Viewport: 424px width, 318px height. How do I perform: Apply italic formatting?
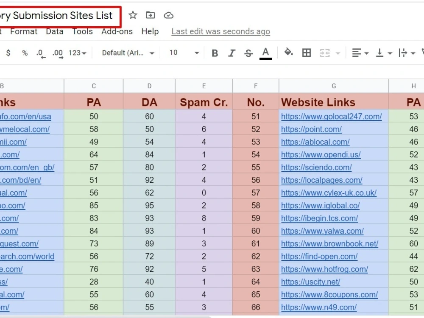pyautogui.click(x=232, y=53)
